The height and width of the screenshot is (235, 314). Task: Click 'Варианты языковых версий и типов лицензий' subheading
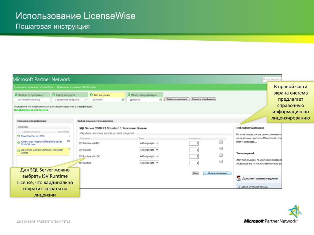(107, 133)
